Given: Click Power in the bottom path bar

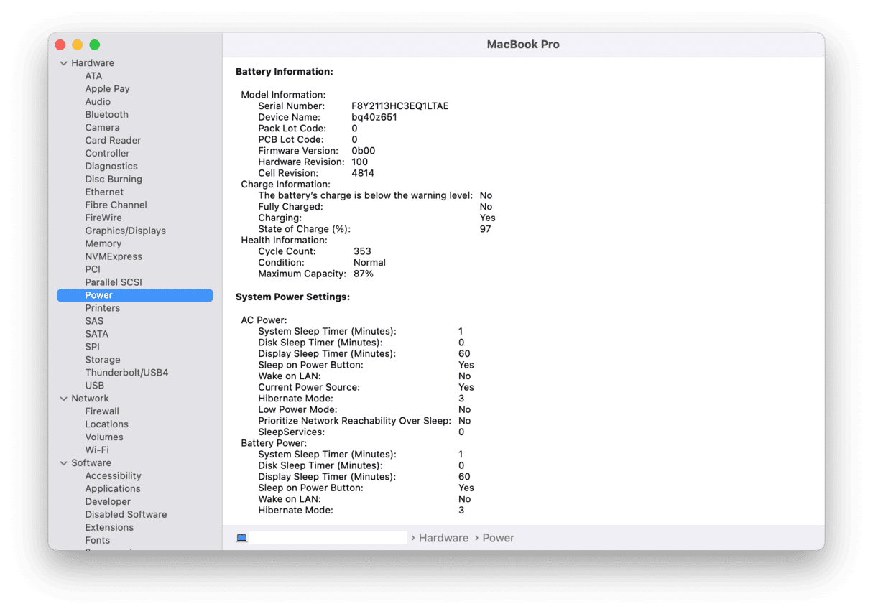Looking at the screenshot, I should click(499, 539).
